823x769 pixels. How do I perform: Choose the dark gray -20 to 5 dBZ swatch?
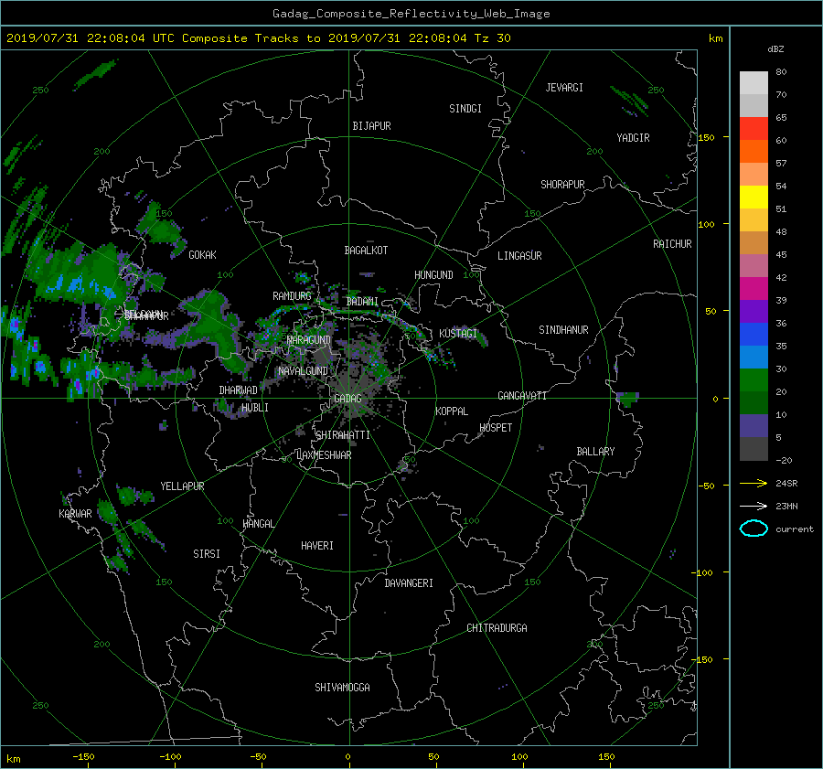click(754, 449)
